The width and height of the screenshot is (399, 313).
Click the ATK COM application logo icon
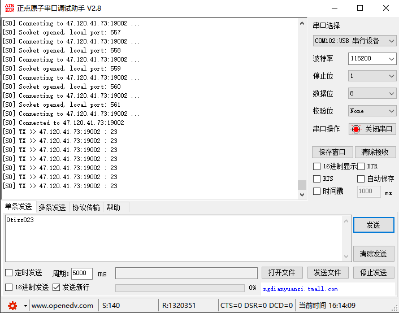pyautogui.click(x=10, y=8)
